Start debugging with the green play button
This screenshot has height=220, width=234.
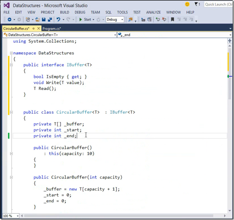(x=81, y=19)
